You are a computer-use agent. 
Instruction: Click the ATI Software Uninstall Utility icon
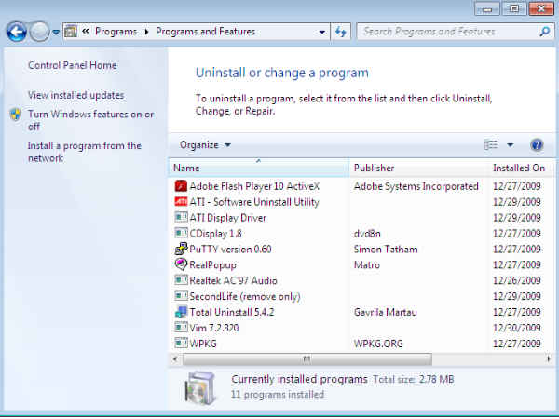pos(181,202)
